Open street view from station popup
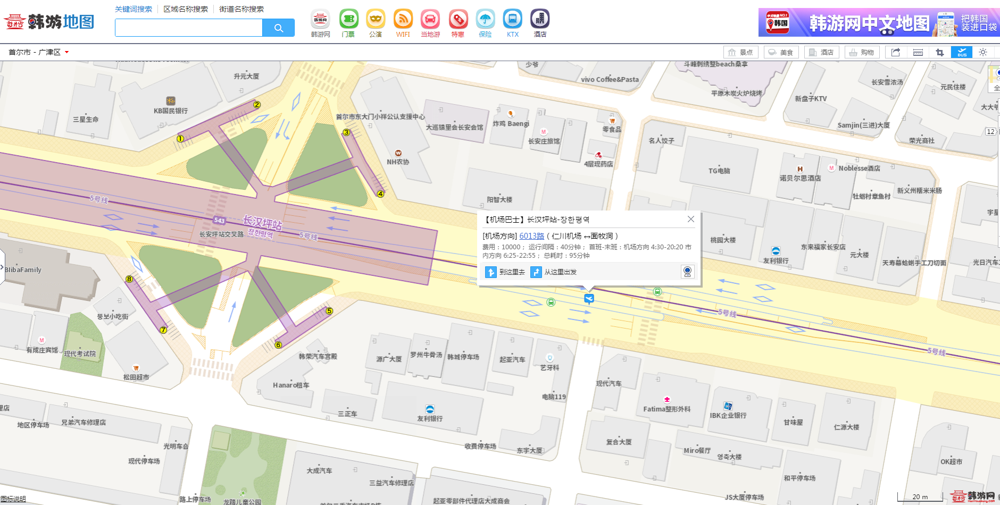Screen dimensions: 1000x505 tap(687, 272)
